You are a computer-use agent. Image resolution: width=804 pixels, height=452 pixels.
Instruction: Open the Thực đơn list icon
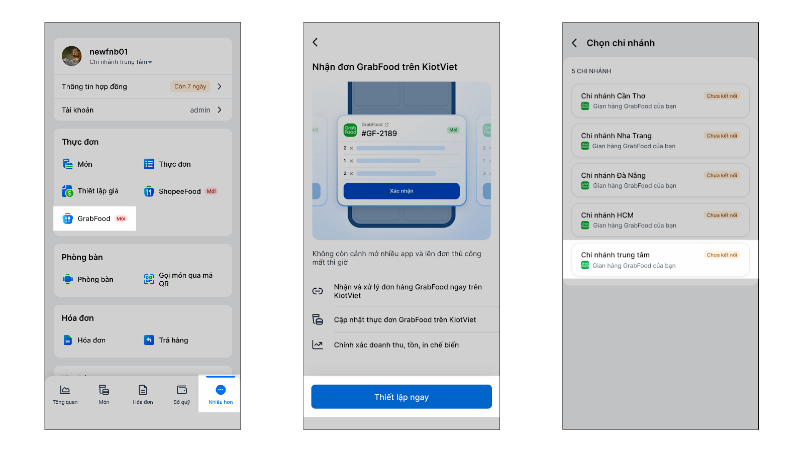point(149,164)
